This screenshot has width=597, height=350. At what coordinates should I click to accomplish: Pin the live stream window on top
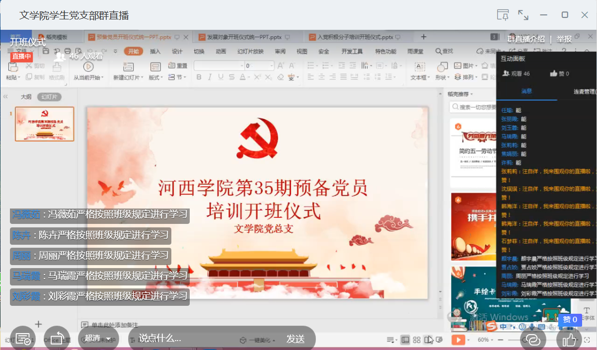click(x=503, y=15)
